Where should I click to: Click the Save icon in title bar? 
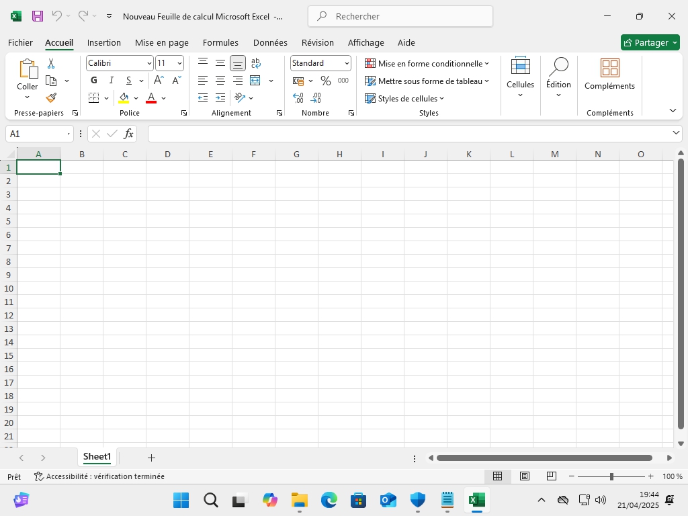click(38, 16)
